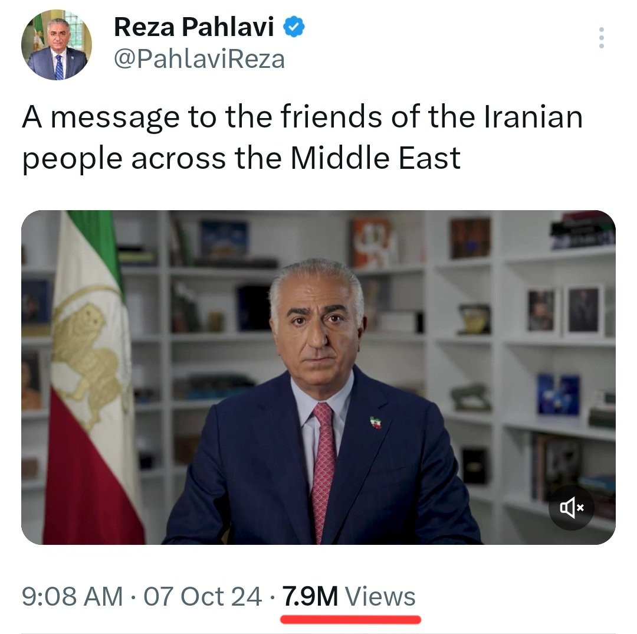Click the flag lapel pin on the jacket

(x=376, y=422)
